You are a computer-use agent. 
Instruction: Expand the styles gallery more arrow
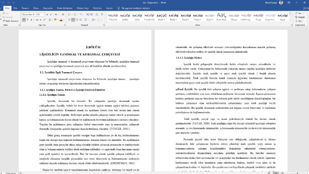tap(290, 20)
